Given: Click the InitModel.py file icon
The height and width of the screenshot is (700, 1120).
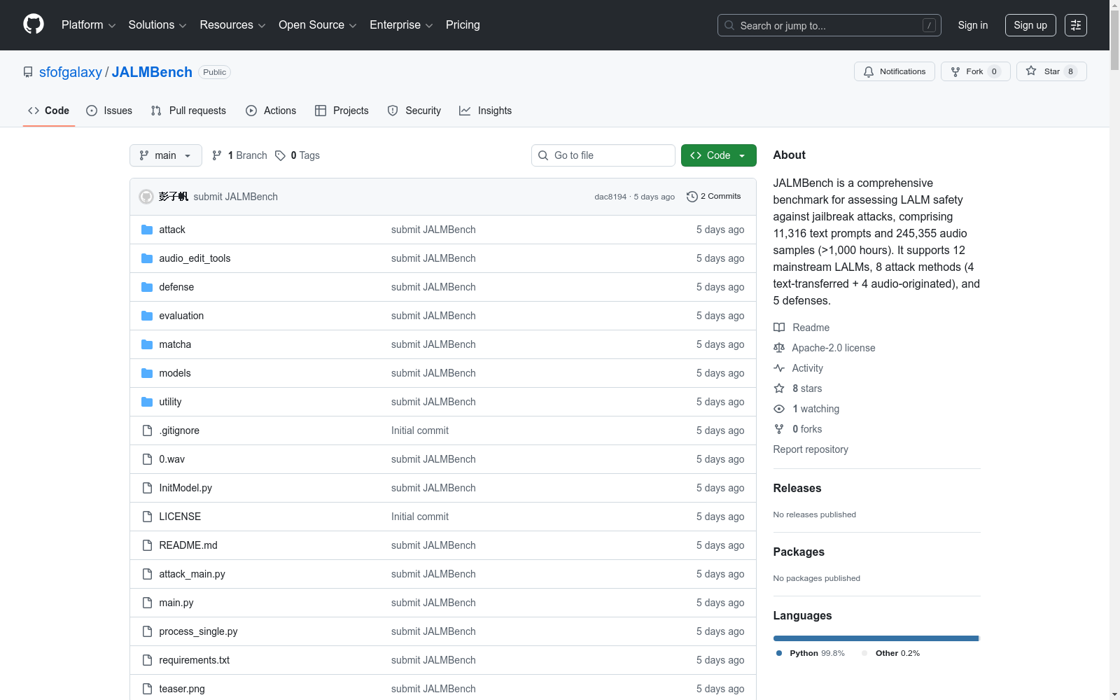Looking at the screenshot, I should coord(147,488).
